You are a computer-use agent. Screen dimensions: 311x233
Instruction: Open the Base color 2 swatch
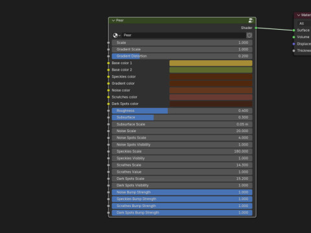(211, 70)
